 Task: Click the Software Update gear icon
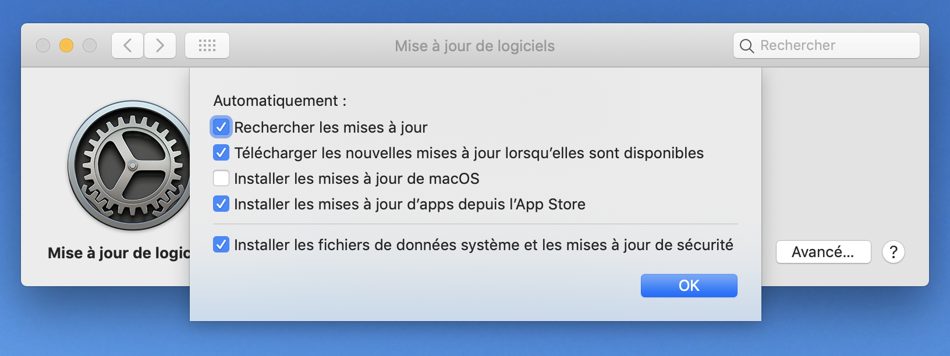(x=128, y=166)
